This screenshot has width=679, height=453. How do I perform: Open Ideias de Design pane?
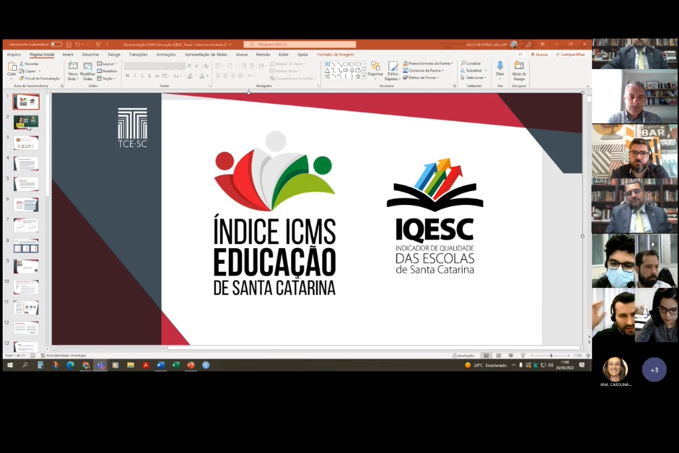click(519, 70)
